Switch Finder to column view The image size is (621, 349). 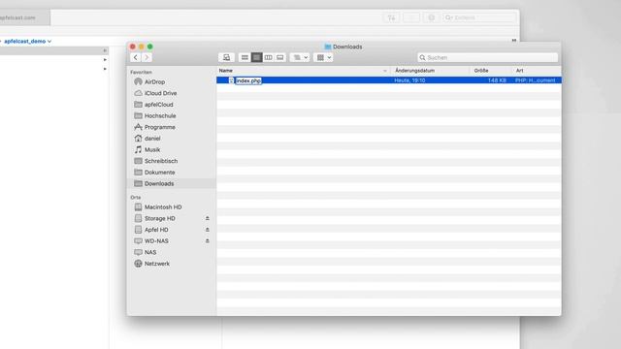[268, 58]
